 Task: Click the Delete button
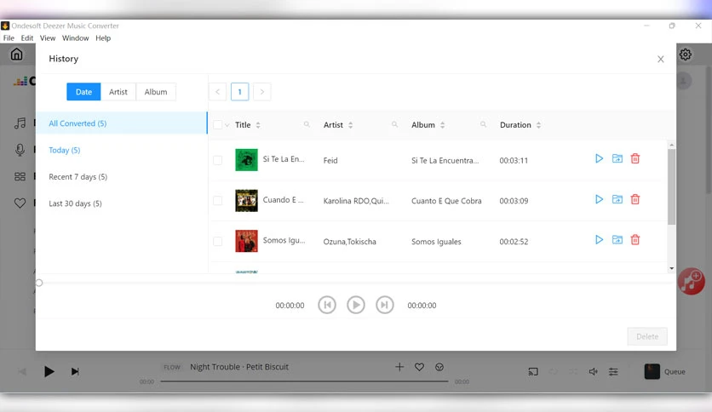click(x=647, y=336)
